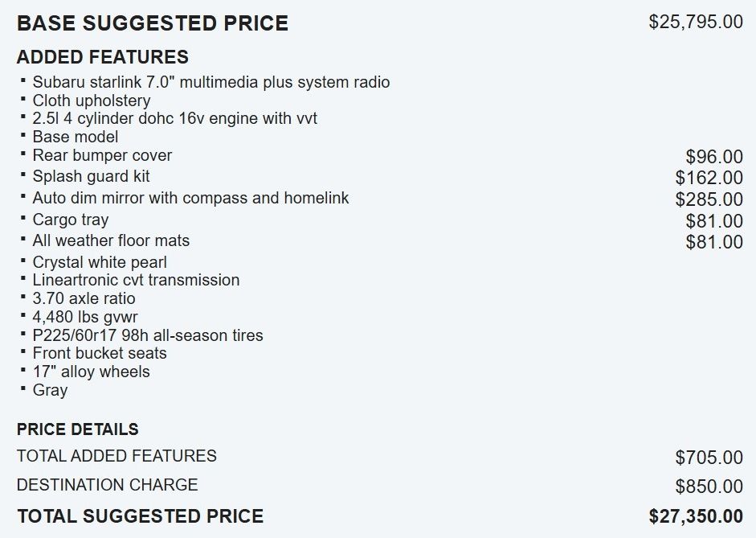The image size is (756, 538).
Task: Click the $25,795.00 base price amount
Action: [696, 22]
